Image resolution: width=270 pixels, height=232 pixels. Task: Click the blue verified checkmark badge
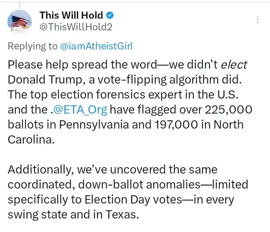click(x=110, y=15)
